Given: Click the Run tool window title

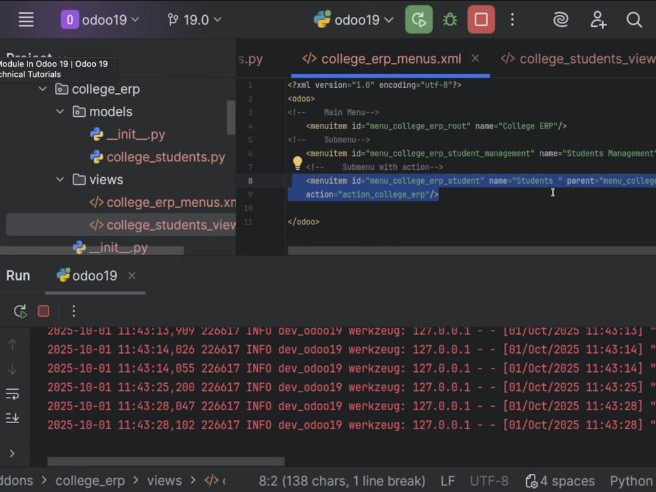Looking at the screenshot, I should (x=18, y=276).
